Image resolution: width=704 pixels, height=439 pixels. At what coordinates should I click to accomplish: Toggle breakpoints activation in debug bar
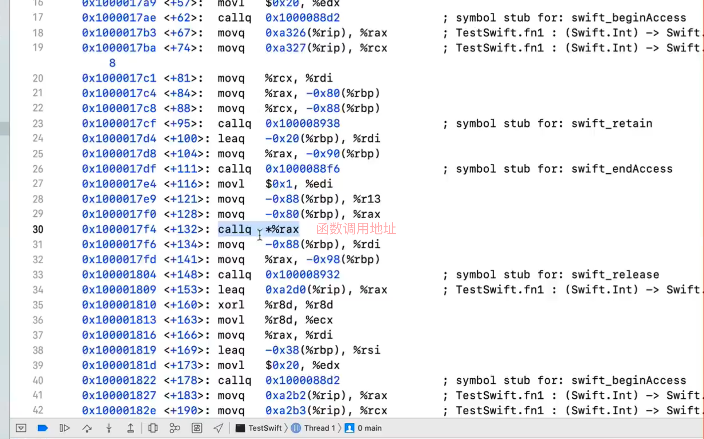click(x=43, y=428)
